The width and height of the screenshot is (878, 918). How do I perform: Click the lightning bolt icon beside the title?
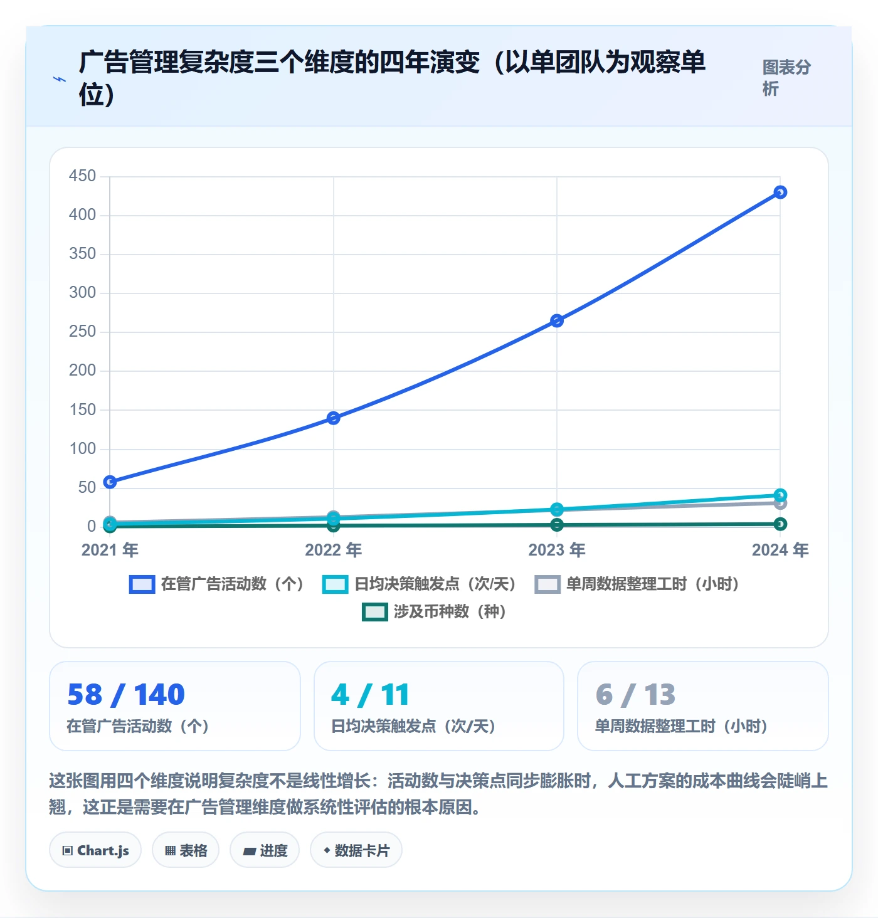point(60,80)
